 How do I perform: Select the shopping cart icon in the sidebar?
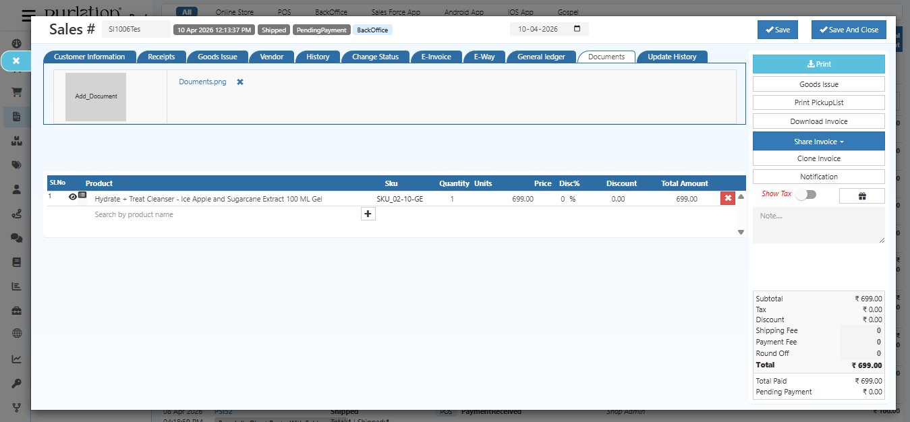[x=17, y=92]
